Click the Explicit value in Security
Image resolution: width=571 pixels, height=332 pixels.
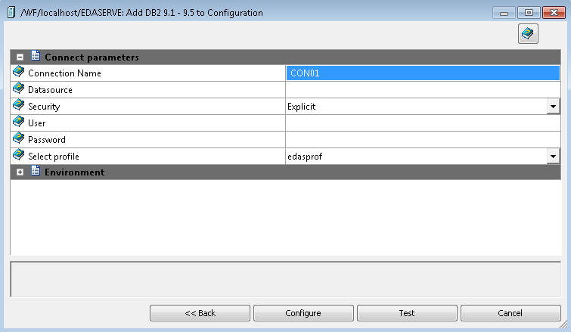[301, 107]
